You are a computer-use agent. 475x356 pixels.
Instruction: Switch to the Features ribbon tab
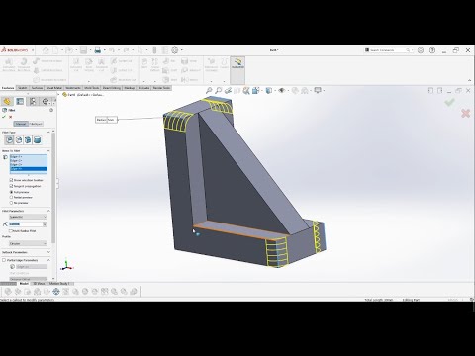(x=8, y=88)
